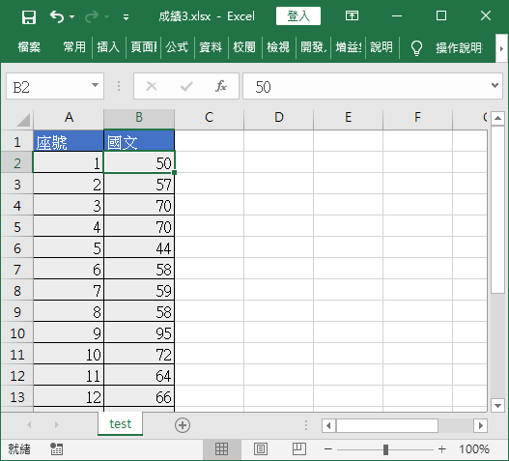Switch to Page Break Preview
Viewport: 509px width, 461px height.
299,449
